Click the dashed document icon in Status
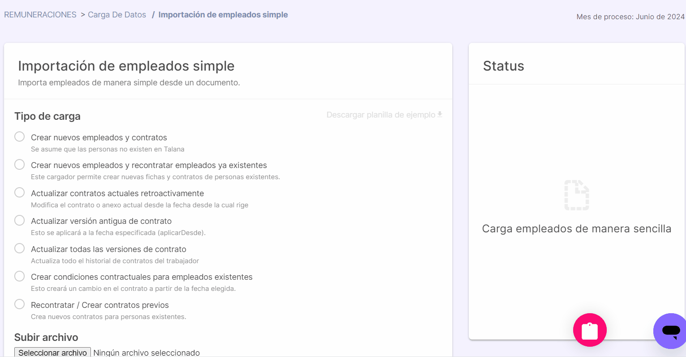Screen dimensions: 686x357 (x=577, y=195)
